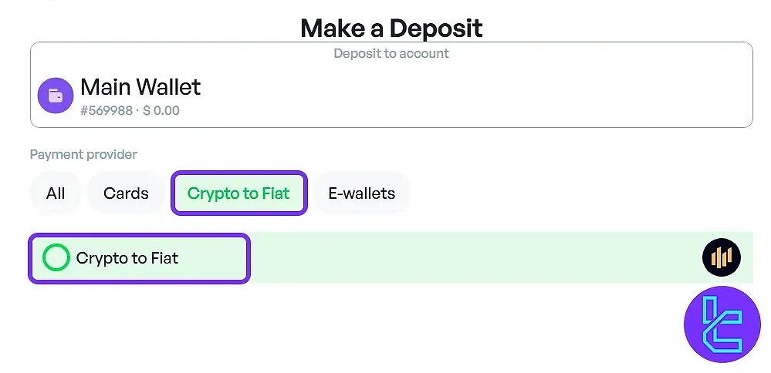This screenshot has width=771, height=373.
Task: Choose the Crypto to Fiat option label
Action: pos(127,258)
